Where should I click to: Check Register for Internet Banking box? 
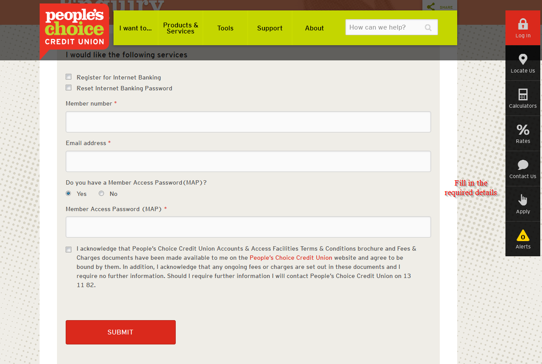click(68, 77)
